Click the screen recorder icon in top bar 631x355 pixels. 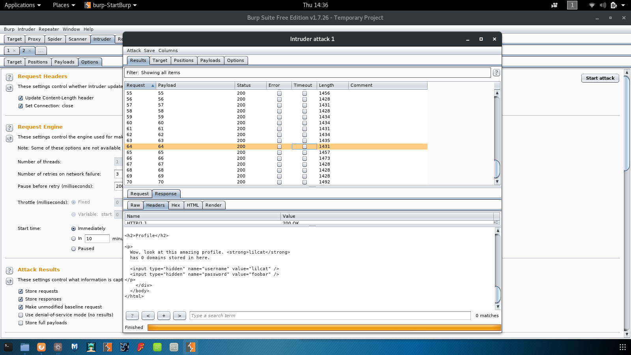554,5
